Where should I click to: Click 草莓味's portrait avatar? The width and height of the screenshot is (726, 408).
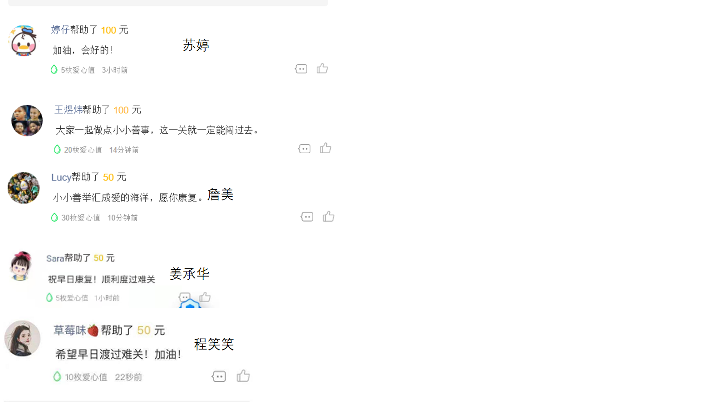coord(22,339)
